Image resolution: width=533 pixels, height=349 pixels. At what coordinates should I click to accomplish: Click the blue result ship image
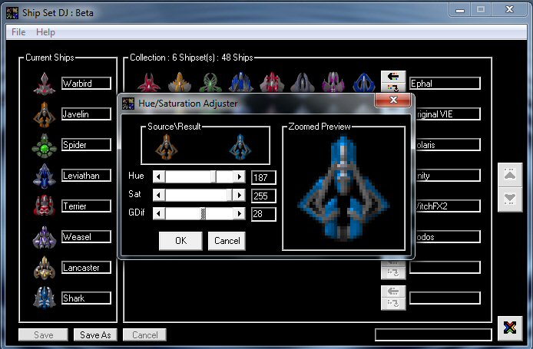click(240, 147)
